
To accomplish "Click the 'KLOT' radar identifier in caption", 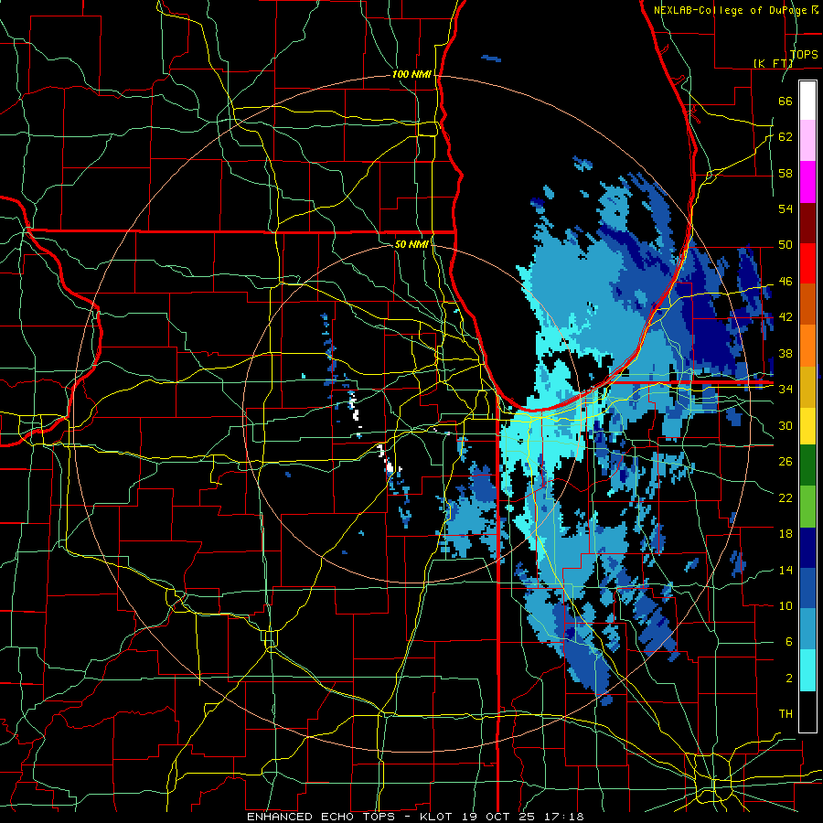I will coord(438,817).
